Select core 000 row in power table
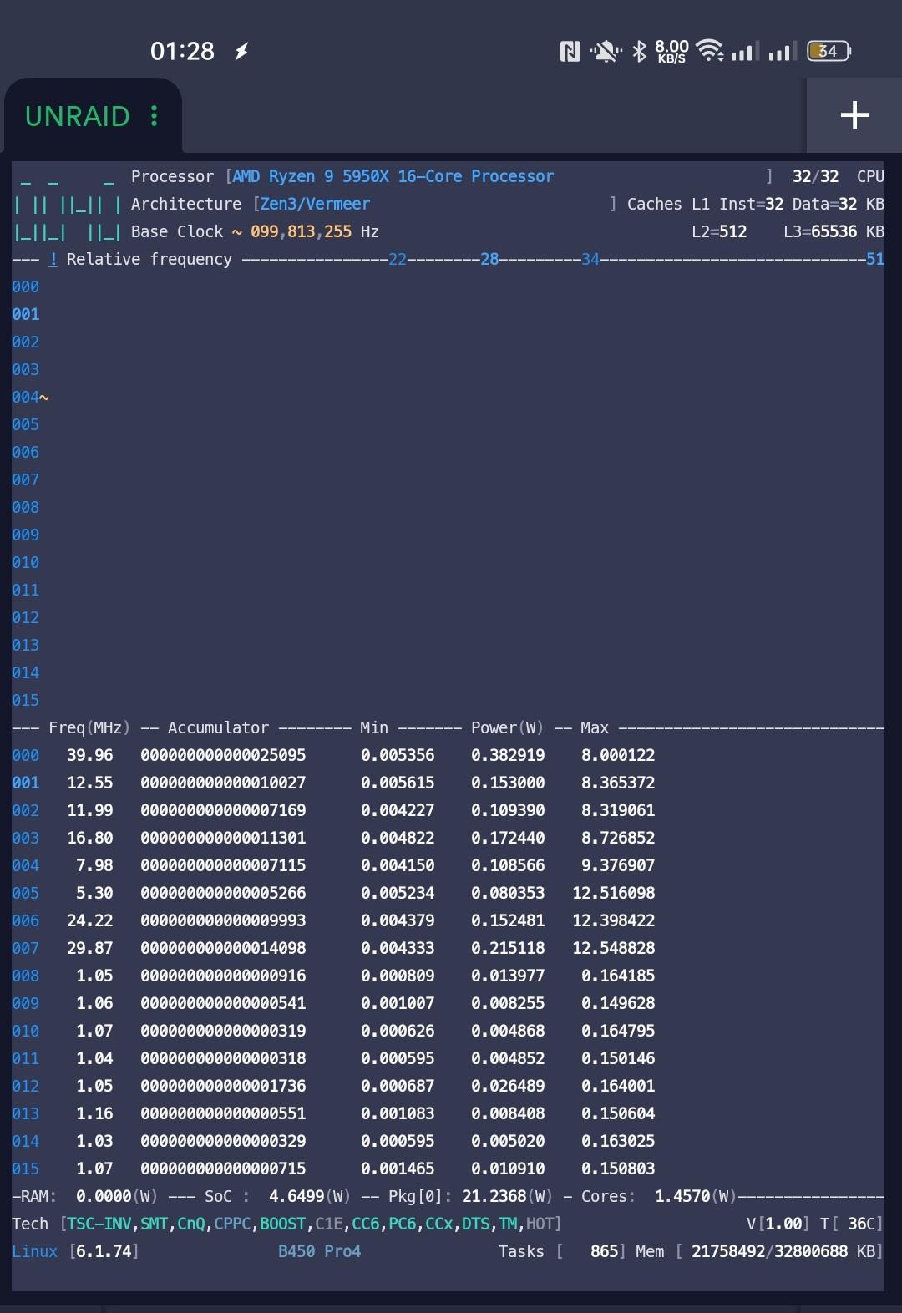The width and height of the screenshot is (902, 1313). (26, 755)
